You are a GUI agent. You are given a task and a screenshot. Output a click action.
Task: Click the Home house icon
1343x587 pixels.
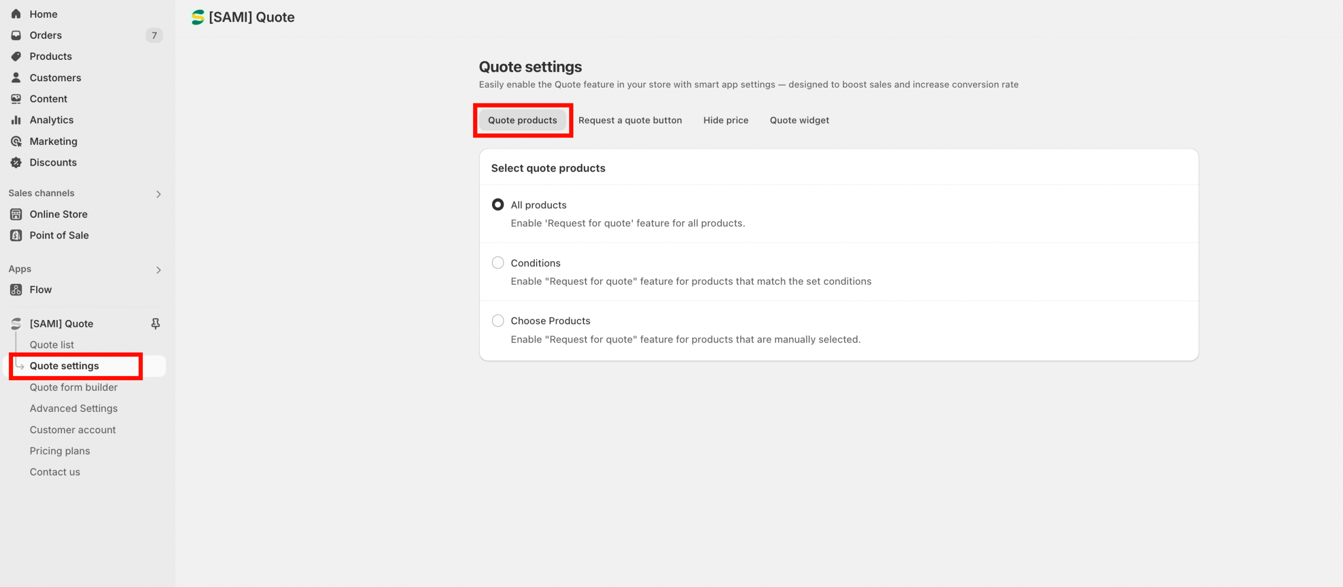coord(16,14)
